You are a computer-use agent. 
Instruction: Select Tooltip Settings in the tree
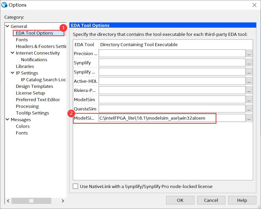click(33, 113)
